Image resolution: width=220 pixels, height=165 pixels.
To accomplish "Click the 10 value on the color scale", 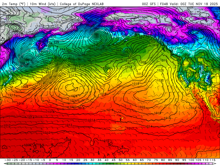I will tap(64, 160).
